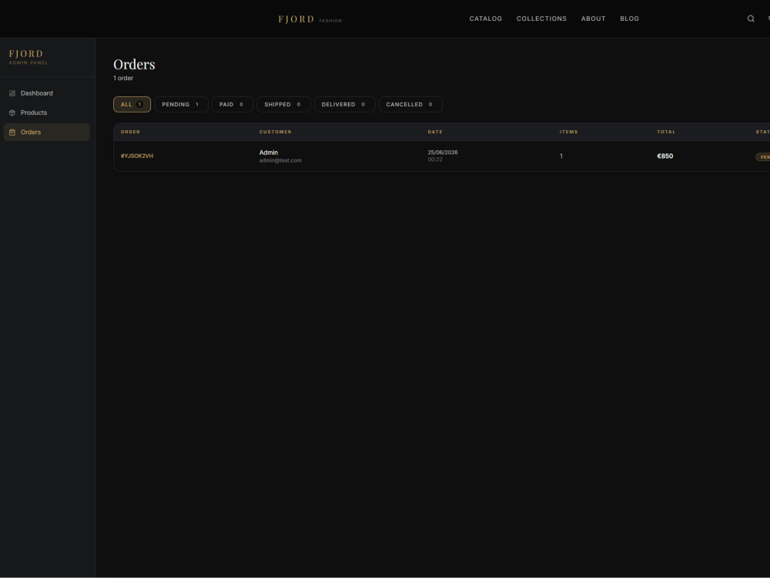The image size is (770, 578).
Task: Filter orders by PAID
Action: [x=233, y=104]
